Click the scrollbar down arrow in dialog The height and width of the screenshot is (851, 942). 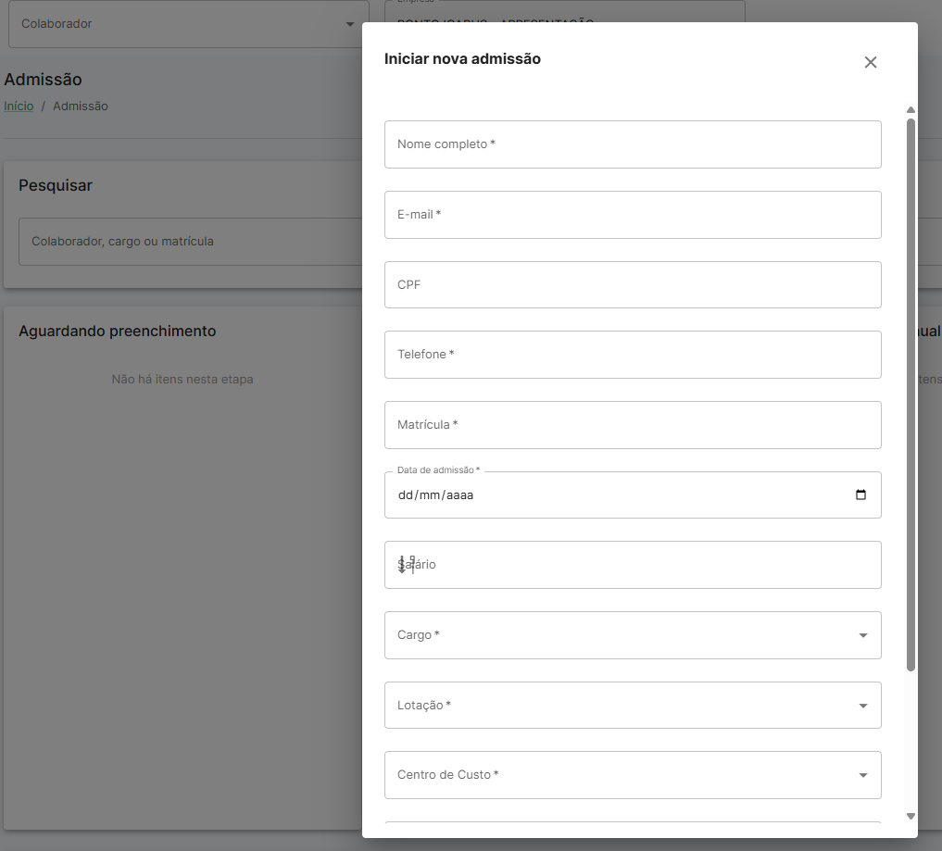click(x=911, y=816)
